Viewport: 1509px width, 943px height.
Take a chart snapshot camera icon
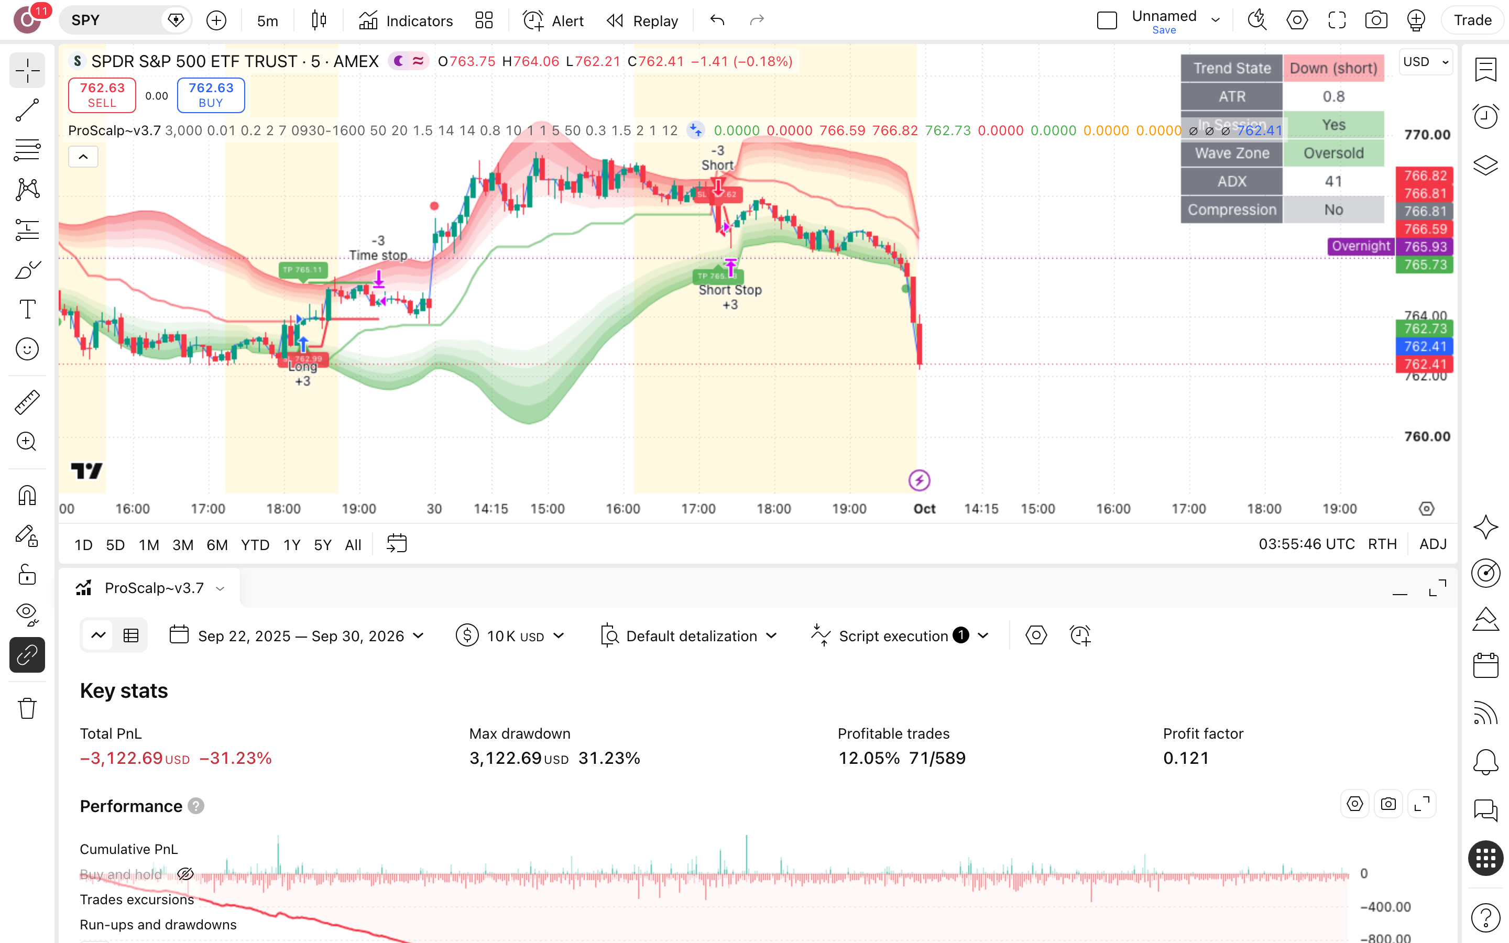click(1376, 20)
